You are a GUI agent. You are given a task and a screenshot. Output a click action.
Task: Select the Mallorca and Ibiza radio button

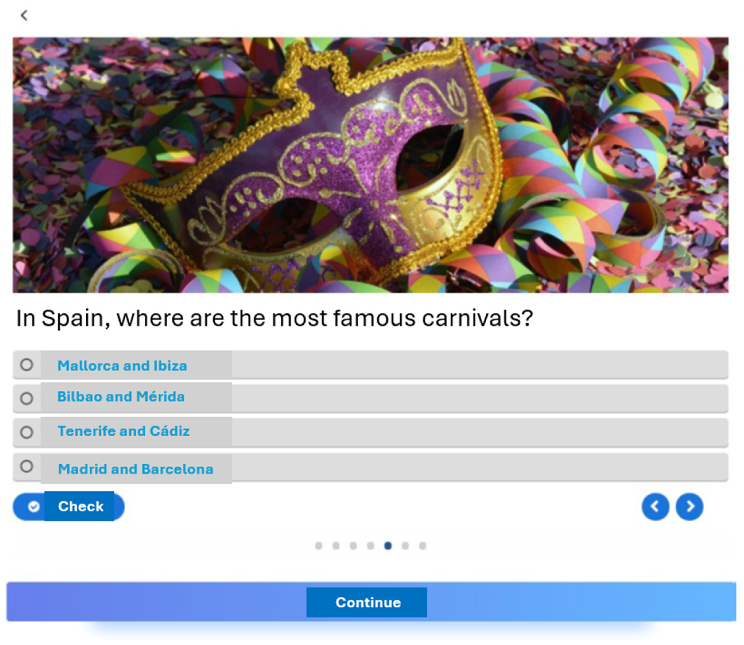pos(27,365)
